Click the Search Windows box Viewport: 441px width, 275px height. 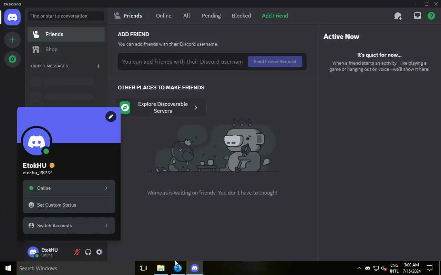pyautogui.click(x=76, y=268)
